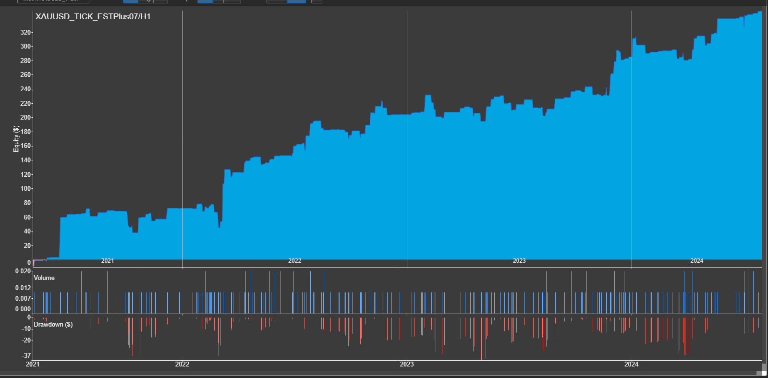Click the 140 tick on equity axis
768x378 pixels.
pyautogui.click(x=25, y=160)
